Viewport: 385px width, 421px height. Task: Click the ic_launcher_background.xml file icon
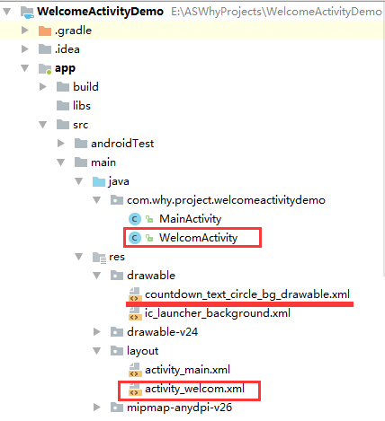pos(135,313)
